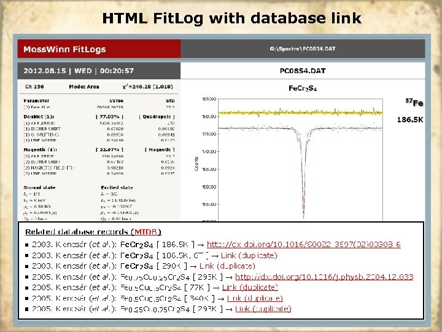Viewport: 442px width, 332px height.
Task: Click the chi-squared 246.28 (1.018) value
Action: tap(148, 87)
